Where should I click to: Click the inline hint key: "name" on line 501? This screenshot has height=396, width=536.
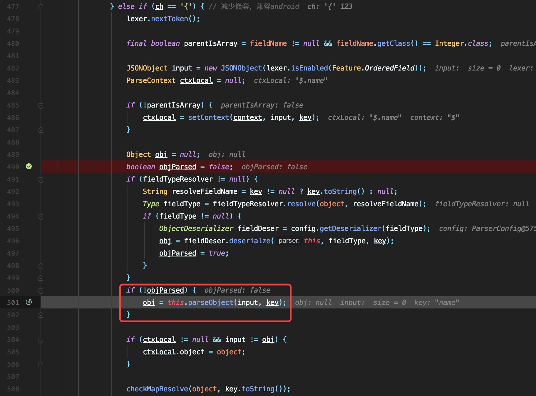tap(436, 303)
